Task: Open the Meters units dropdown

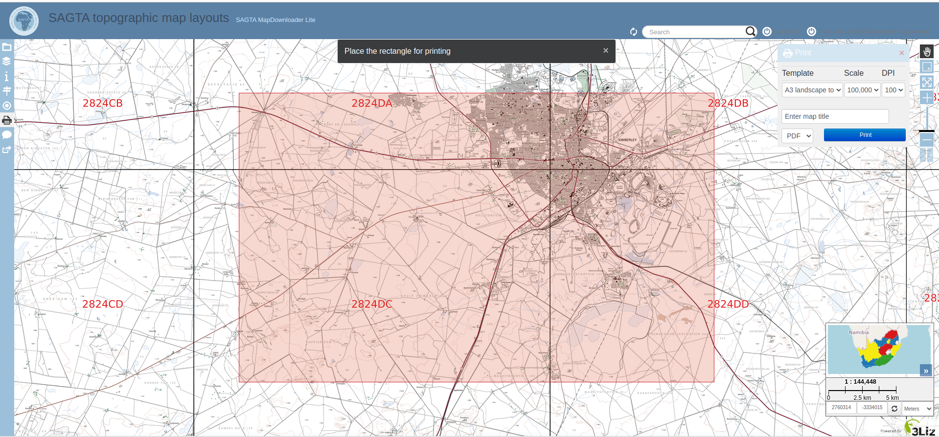Action: (x=917, y=409)
